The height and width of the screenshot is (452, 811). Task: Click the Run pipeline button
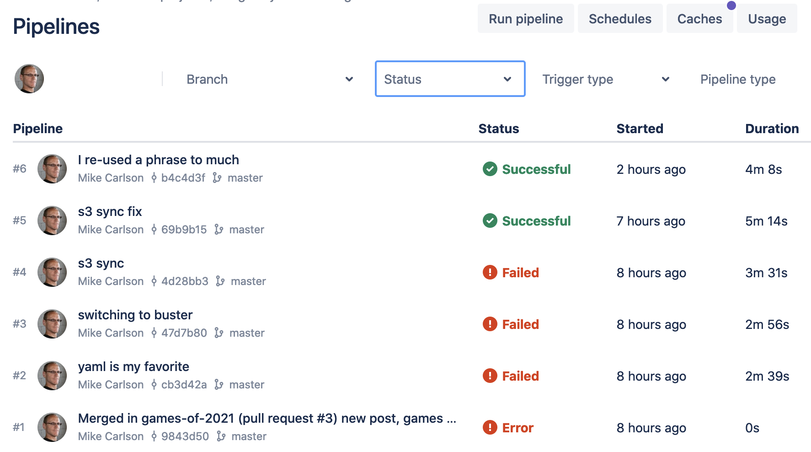point(526,19)
